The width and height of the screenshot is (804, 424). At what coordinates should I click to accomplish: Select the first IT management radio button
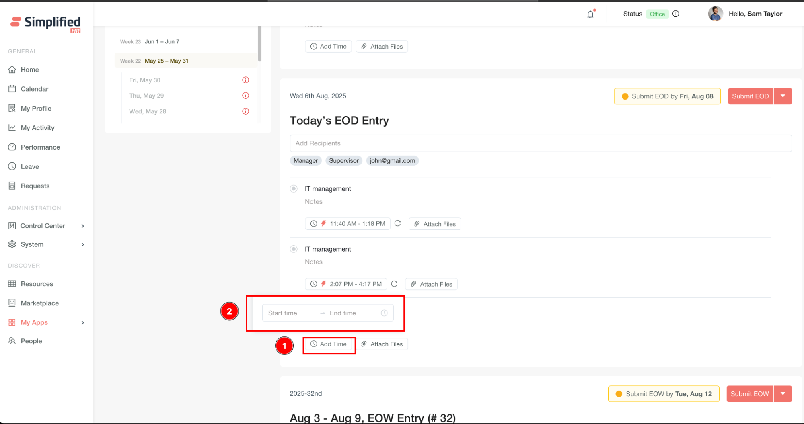coord(294,189)
